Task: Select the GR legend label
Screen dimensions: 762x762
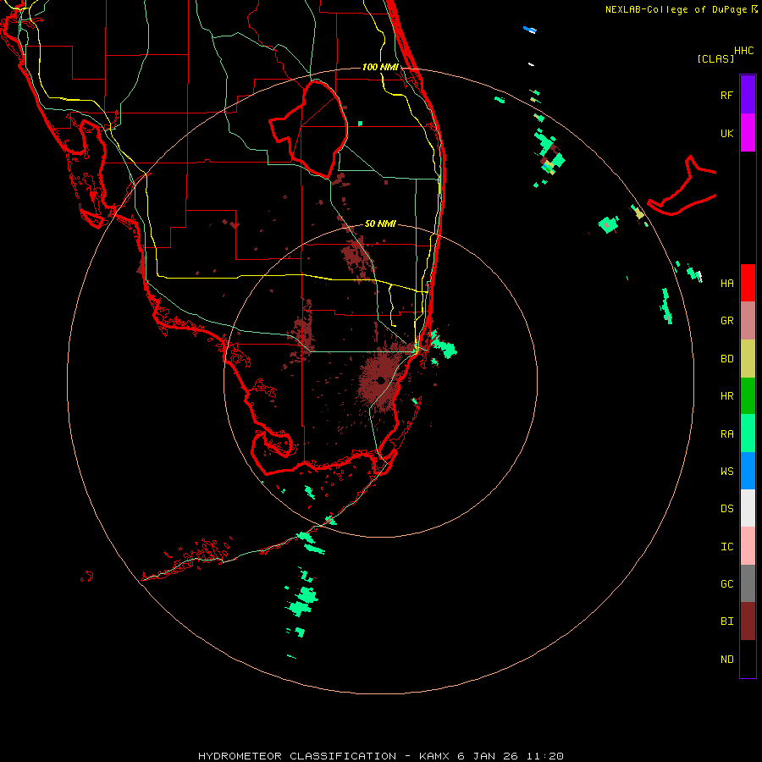Action: [726, 321]
